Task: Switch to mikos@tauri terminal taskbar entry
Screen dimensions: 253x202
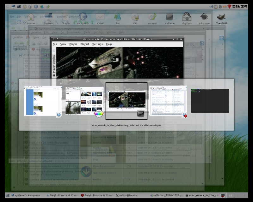Action: point(126,195)
